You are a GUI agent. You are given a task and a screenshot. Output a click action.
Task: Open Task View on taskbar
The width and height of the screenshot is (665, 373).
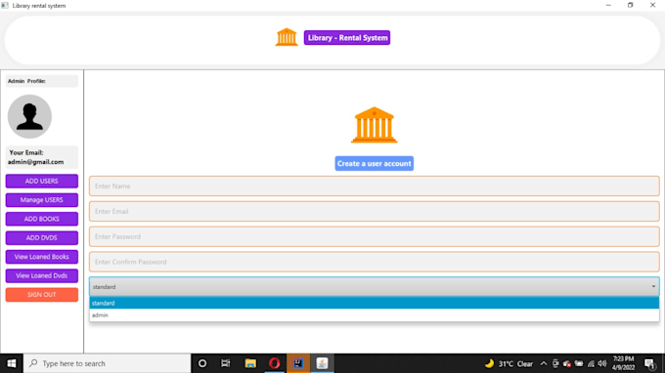(x=226, y=363)
